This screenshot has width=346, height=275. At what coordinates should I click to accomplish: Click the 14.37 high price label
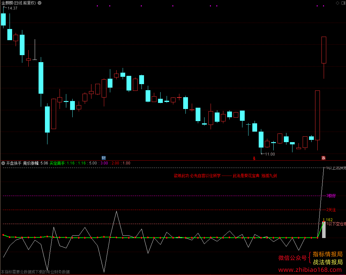[12, 8]
